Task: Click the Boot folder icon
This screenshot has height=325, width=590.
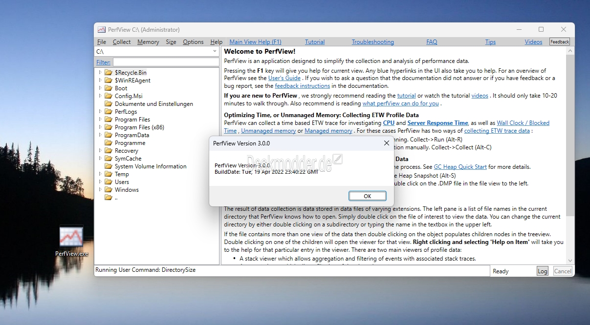Action: click(109, 88)
